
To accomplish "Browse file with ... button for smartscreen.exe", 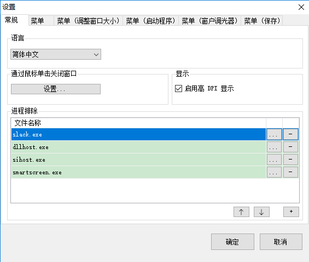I will (x=274, y=172).
